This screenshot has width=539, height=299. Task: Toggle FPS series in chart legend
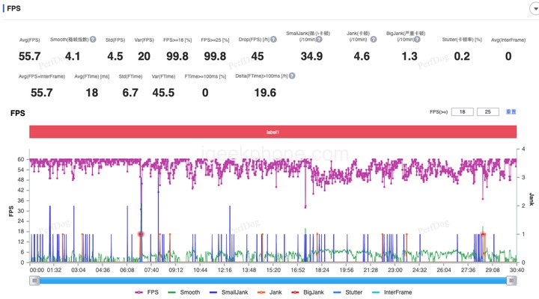click(x=147, y=292)
